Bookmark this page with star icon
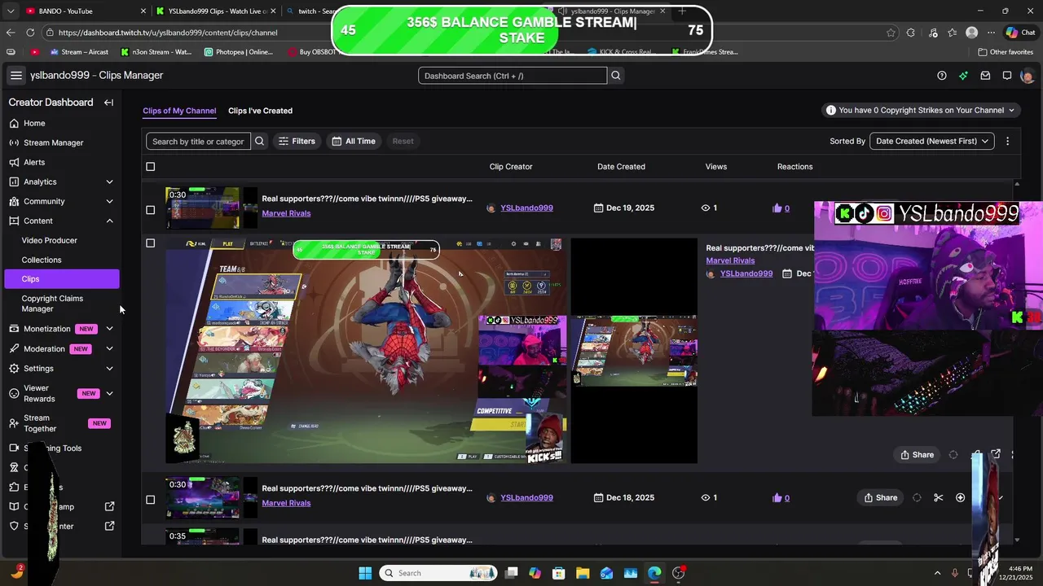This screenshot has width=1043, height=586. point(891,33)
